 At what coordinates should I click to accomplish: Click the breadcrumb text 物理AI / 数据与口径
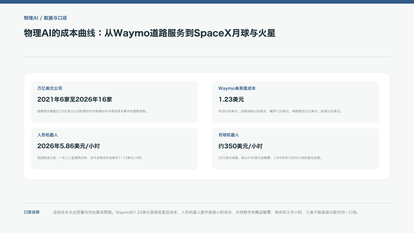[x=45, y=18]
